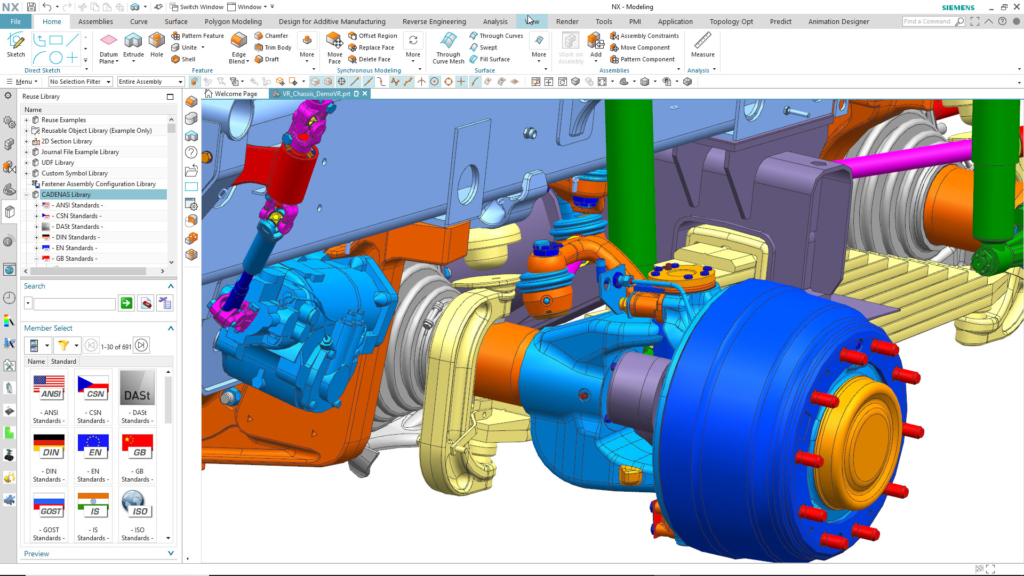Expand the DIN Standards node
Screen dimensions: 1024x576
point(36,237)
